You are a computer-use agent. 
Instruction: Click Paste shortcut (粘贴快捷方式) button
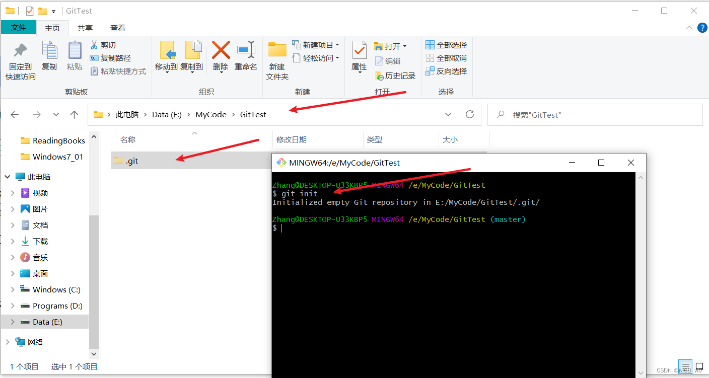coord(118,71)
